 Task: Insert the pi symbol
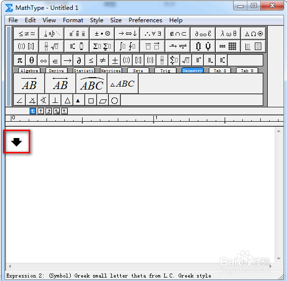[20, 60]
